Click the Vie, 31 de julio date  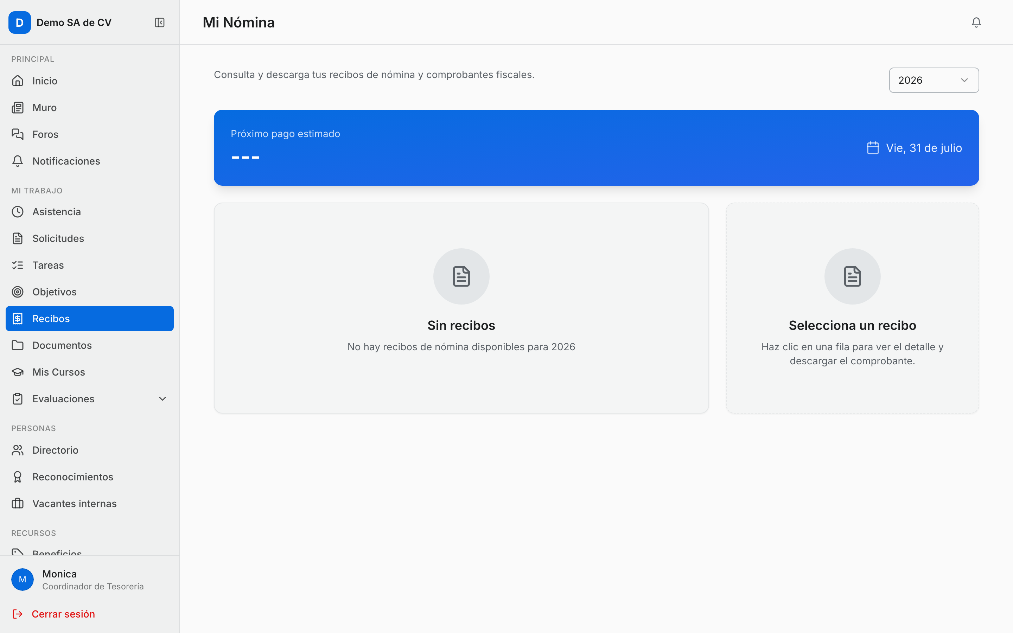924,148
